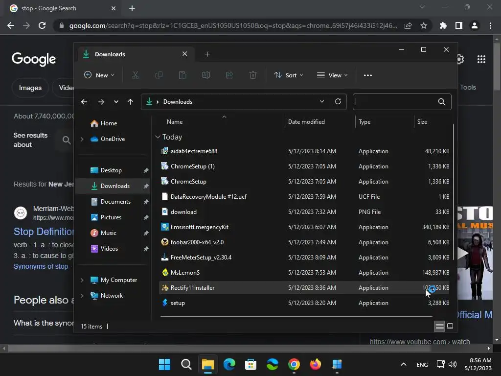Viewport: 501px width, 376px height.
Task: Open the Sort dropdown
Action: [x=289, y=75]
